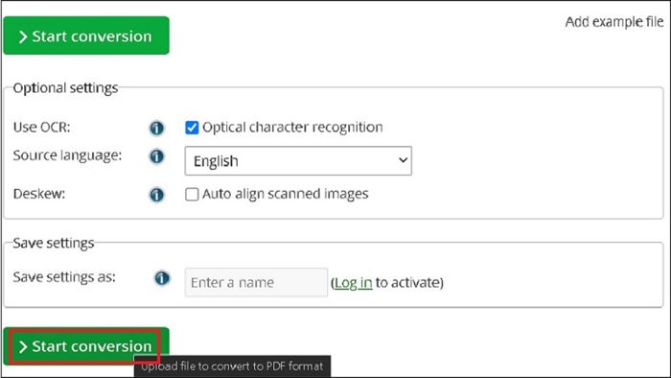Viewport: 671px width, 378px height.
Task: Click the info icon next to Deskew
Action: 156,195
